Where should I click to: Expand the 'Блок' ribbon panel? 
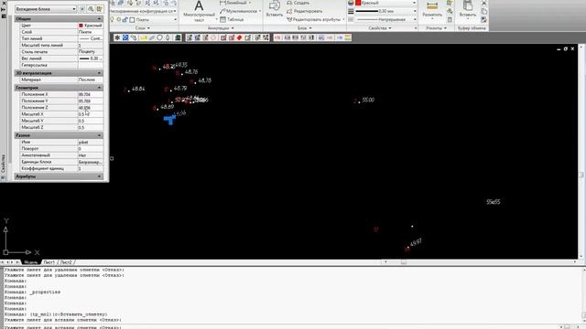pos(304,28)
